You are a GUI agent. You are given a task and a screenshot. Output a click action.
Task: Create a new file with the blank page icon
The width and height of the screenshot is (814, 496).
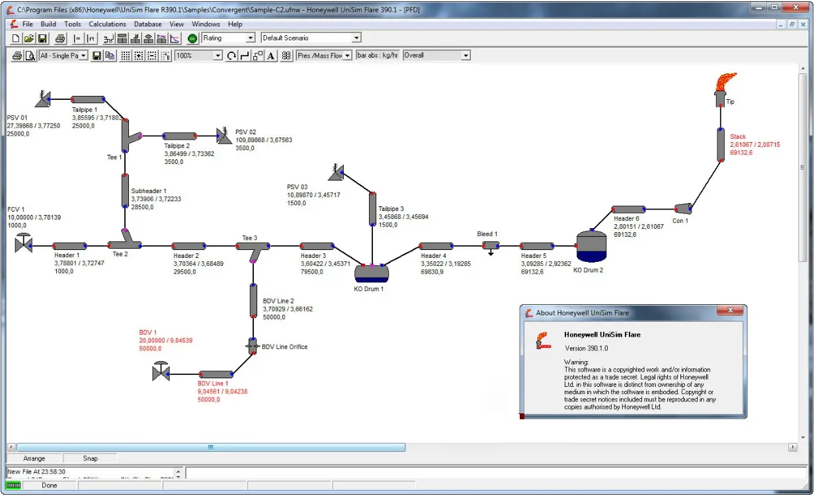point(17,38)
